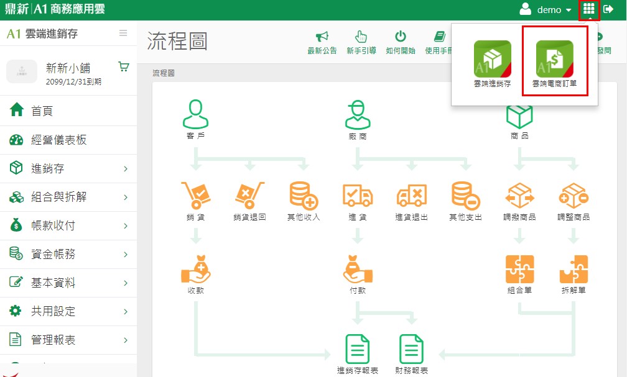Expand the 共用設定 menu chevron
The height and width of the screenshot is (377, 627).
point(126,312)
